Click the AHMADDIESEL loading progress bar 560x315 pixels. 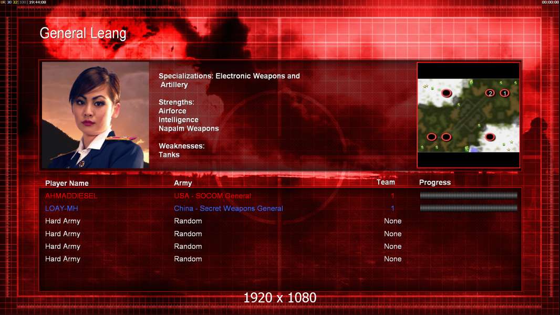point(469,195)
